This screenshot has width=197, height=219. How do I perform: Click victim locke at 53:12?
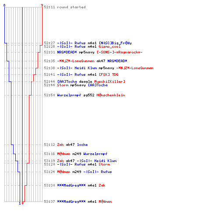point(82,145)
